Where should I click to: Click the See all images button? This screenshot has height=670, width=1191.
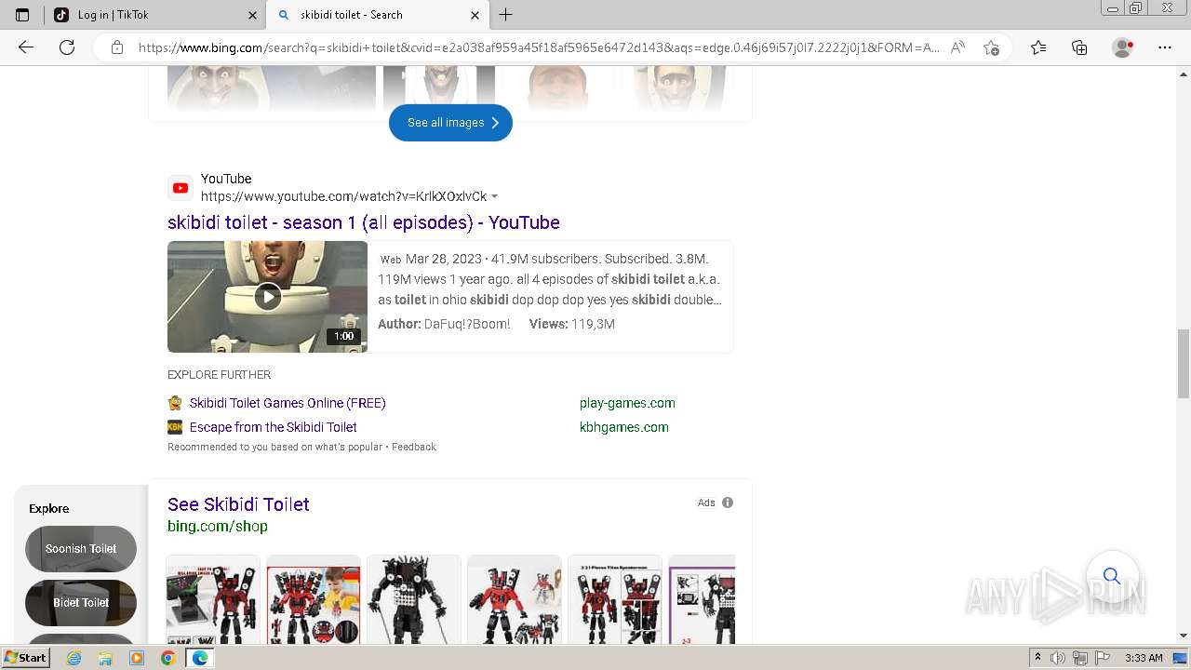[450, 123]
